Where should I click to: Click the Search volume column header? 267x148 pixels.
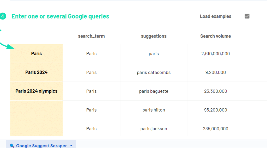(215, 36)
